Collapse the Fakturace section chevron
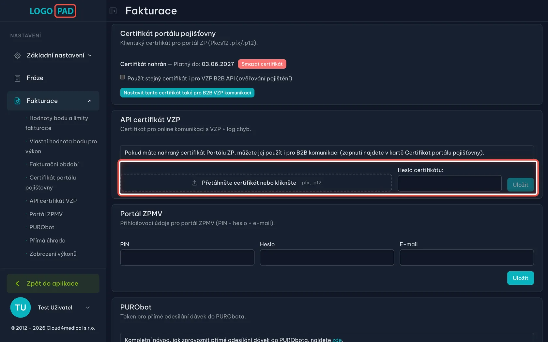The width and height of the screenshot is (548, 342). pos(90,101)
